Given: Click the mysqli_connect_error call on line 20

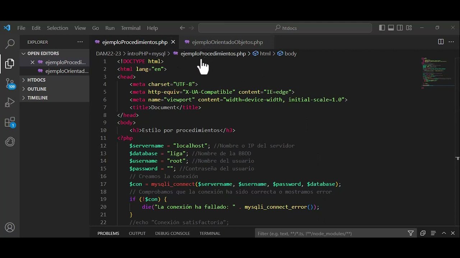Looking at the screenshot, I should (x=276, y=207).
